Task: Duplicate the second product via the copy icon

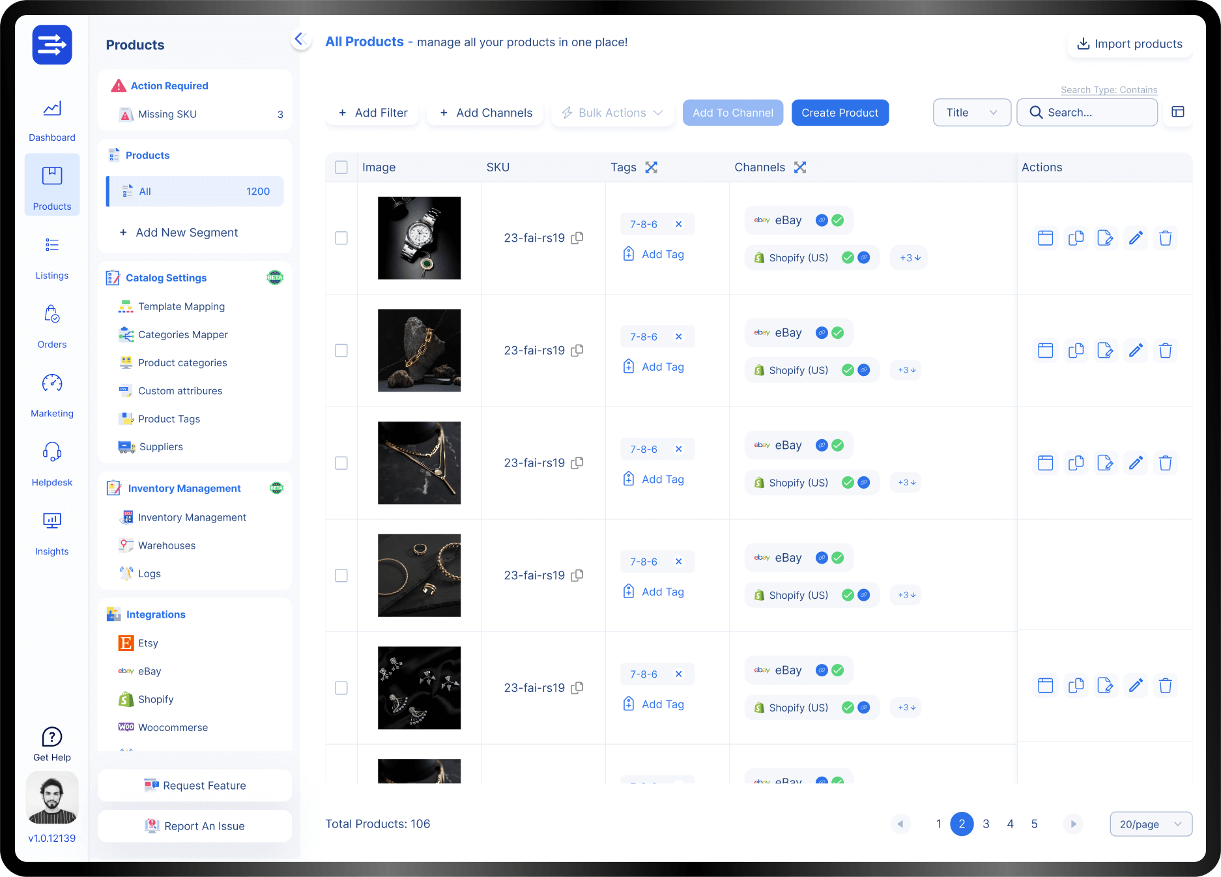Action: [x=1076, y=351]
